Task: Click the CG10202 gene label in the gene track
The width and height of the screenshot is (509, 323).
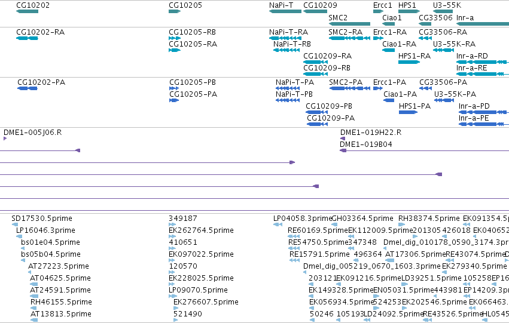Action: (x=33, y=5)
